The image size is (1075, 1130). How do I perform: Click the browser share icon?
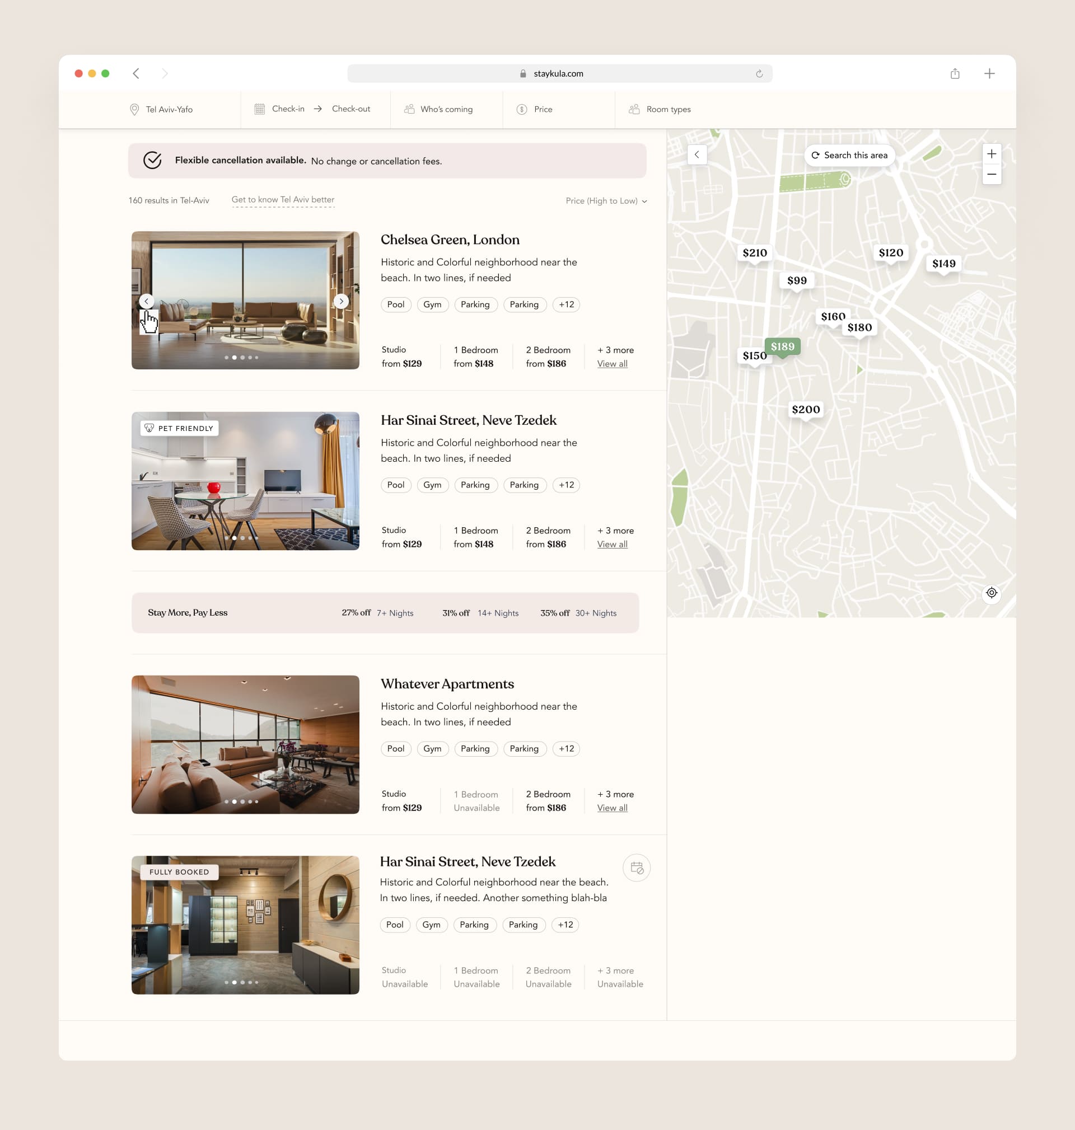(x=955, y=73)
